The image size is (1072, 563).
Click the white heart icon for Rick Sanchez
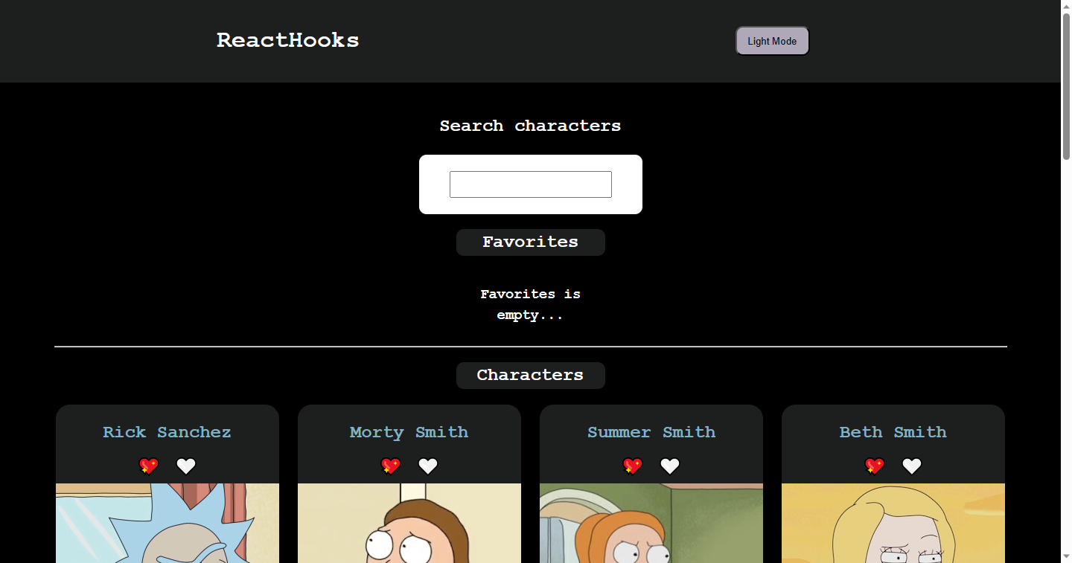[185, 466]
